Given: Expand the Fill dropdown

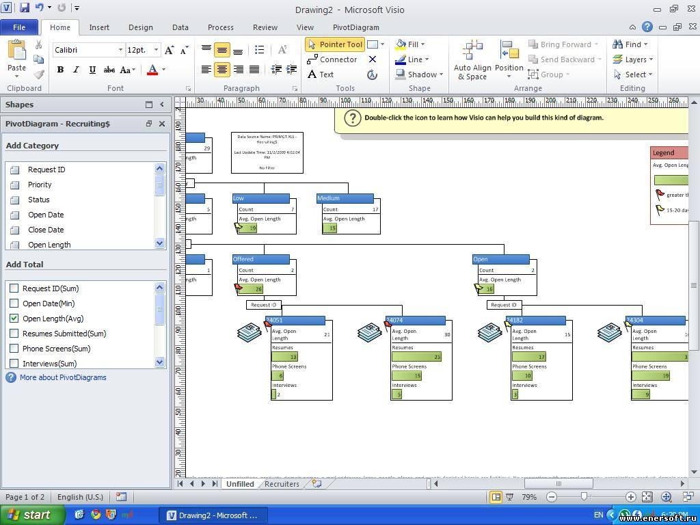Looking at the screenshot, I should point(422,44).
